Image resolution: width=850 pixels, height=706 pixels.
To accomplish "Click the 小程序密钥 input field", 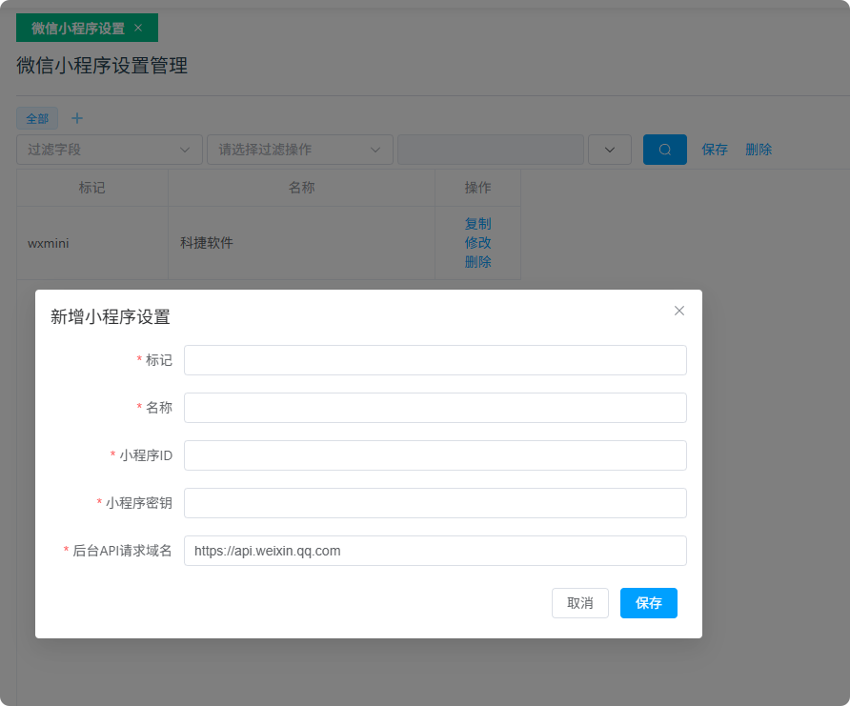I will coord(435,503).
